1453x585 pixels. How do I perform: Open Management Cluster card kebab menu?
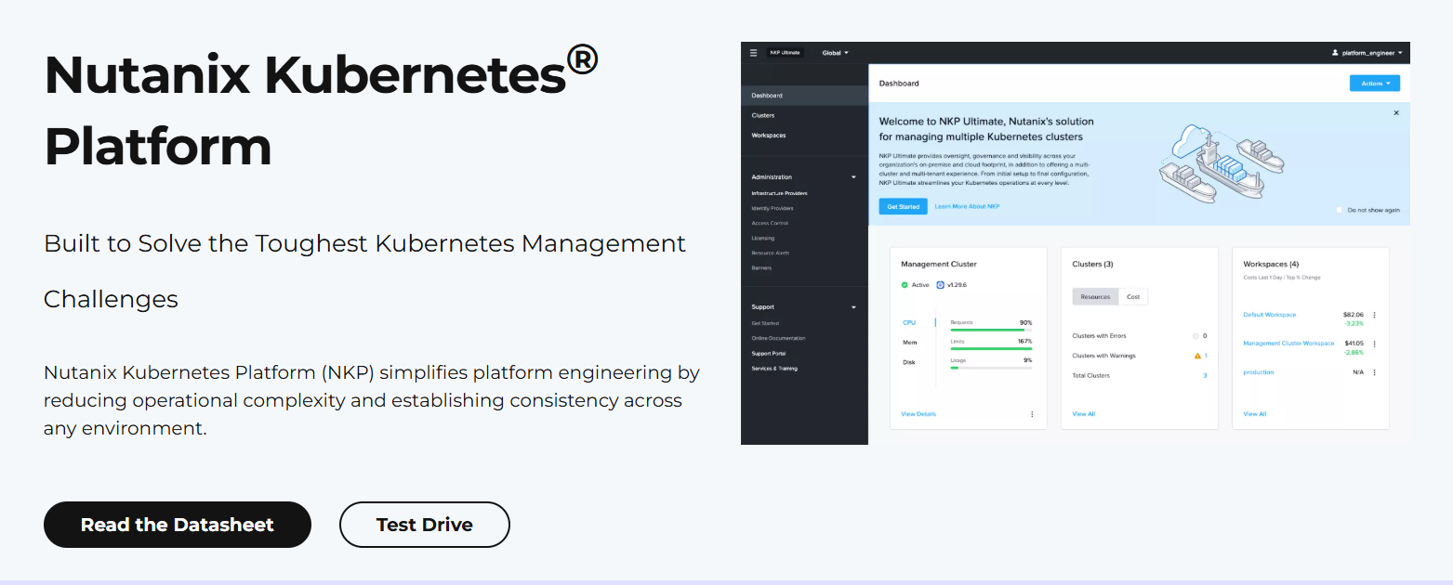[1032, 414]
